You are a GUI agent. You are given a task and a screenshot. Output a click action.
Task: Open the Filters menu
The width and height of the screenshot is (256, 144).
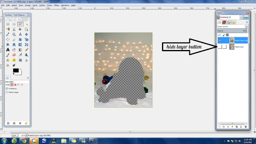pyautogui.click(x=56, y=5)
